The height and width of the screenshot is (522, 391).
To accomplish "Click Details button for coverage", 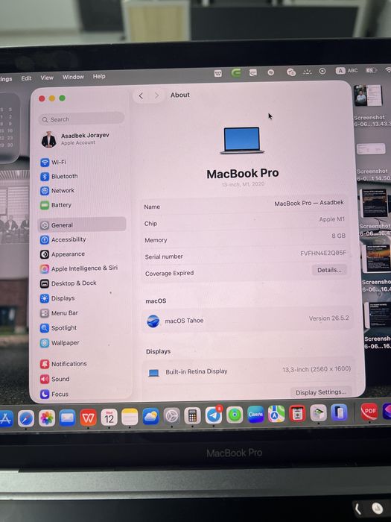I will click(329, 270).
